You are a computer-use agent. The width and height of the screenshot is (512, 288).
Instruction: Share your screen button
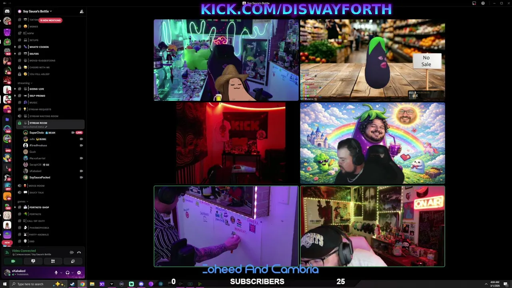point(33,261)
